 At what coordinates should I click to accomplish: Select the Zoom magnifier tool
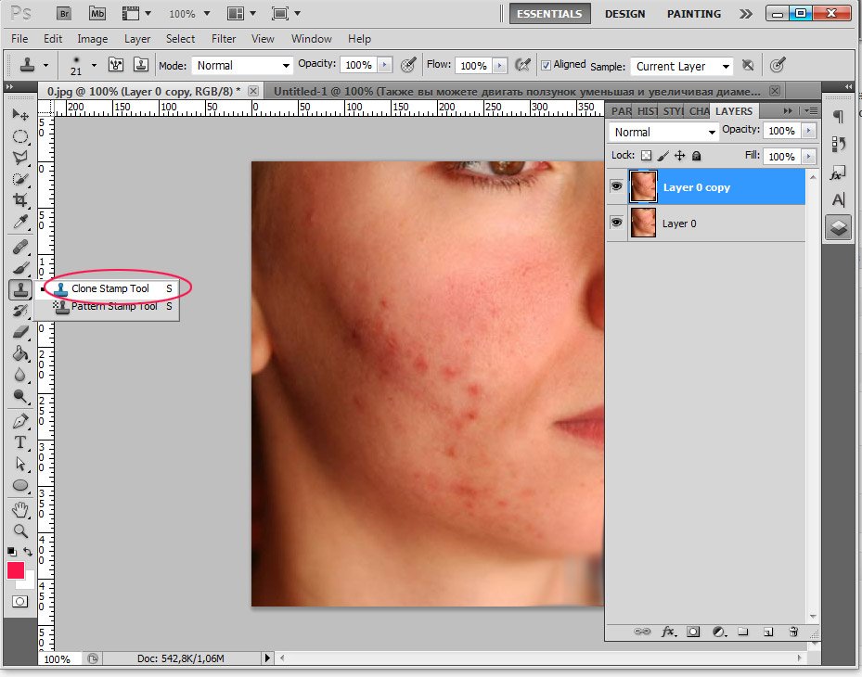19,531
